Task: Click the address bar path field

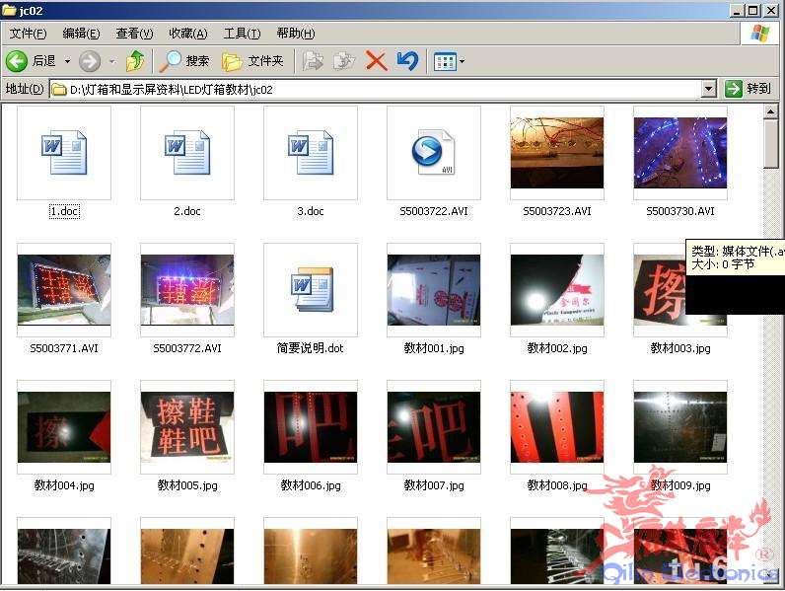Action: pos(376,90)
